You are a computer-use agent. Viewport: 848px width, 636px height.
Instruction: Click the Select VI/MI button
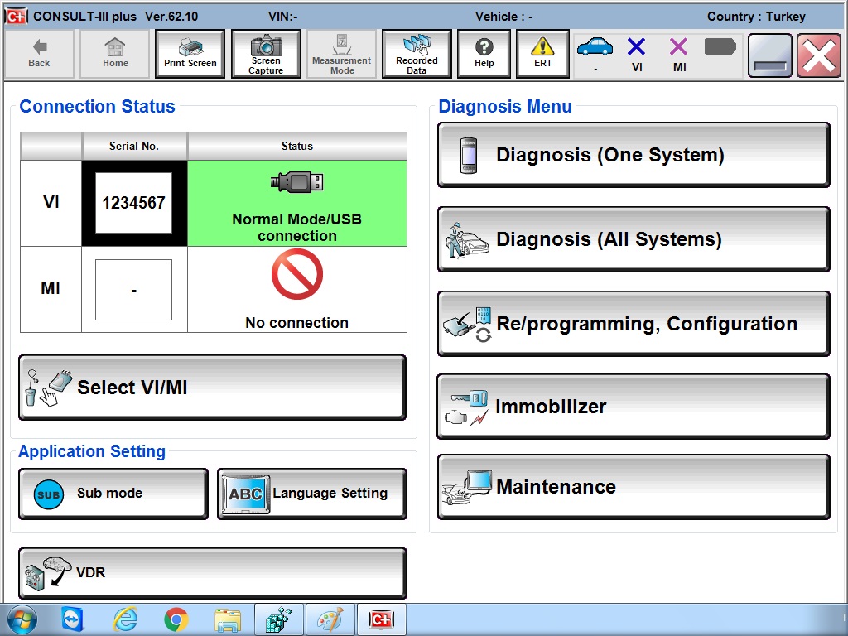pos(212,388)
